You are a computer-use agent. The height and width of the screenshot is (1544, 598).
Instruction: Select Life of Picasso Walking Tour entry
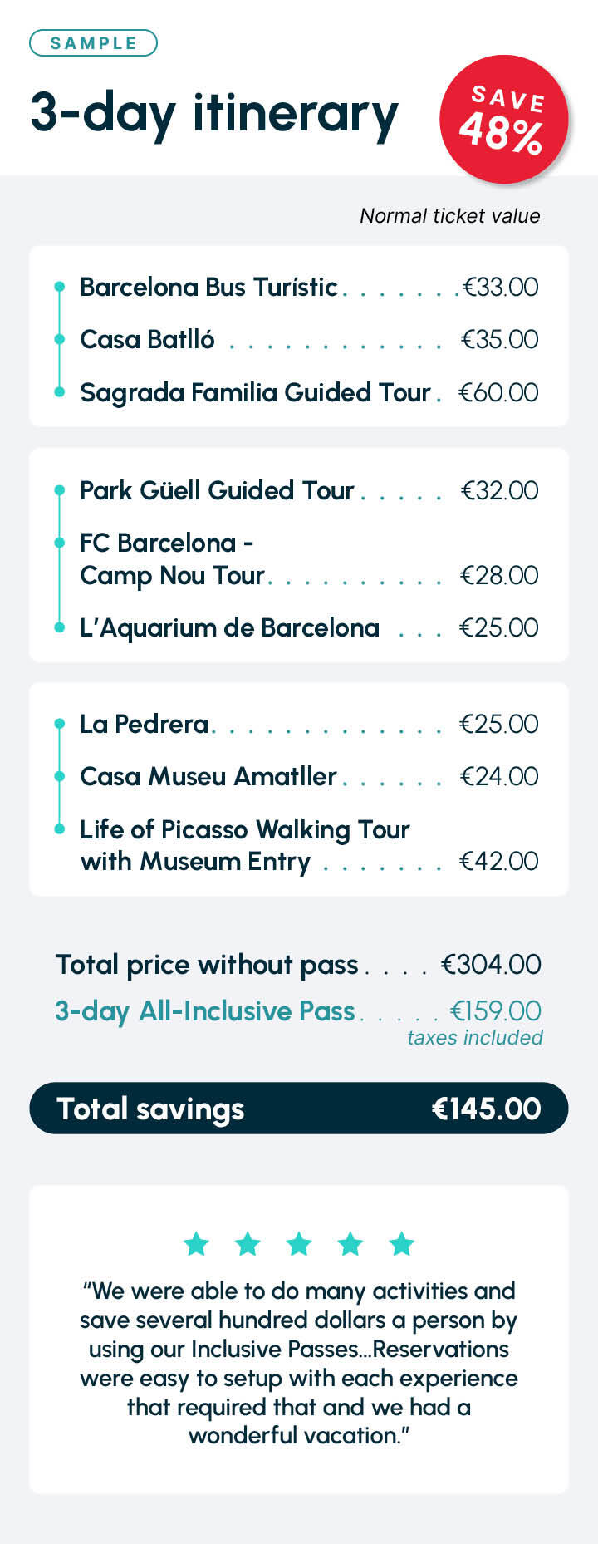click(244, 845)
